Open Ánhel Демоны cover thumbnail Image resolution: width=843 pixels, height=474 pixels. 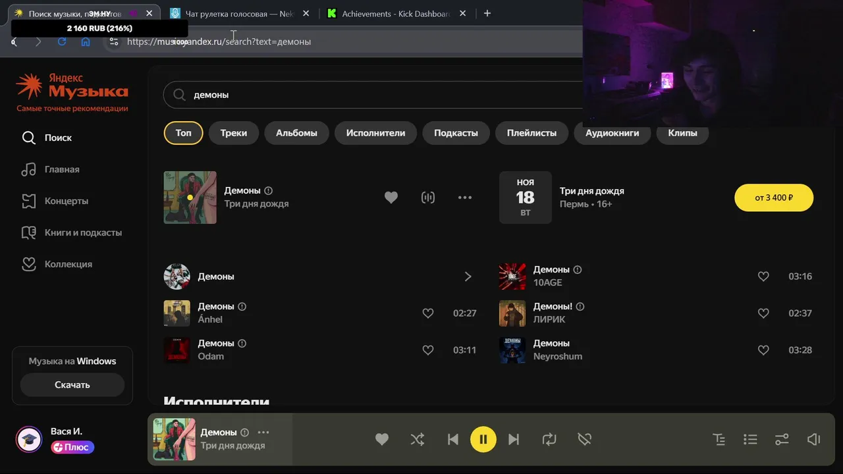tap(177, 313)
